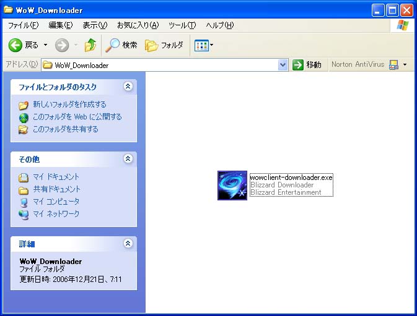
Task: Click the My Computer icon
Action: coord(24,203)
